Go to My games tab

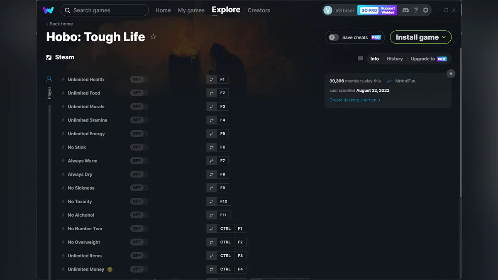pos(191,10)
